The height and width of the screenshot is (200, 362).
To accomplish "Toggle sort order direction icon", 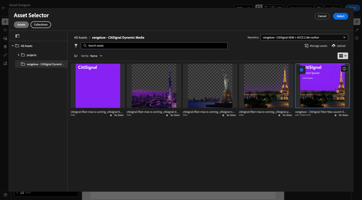I will pos(76,56).
